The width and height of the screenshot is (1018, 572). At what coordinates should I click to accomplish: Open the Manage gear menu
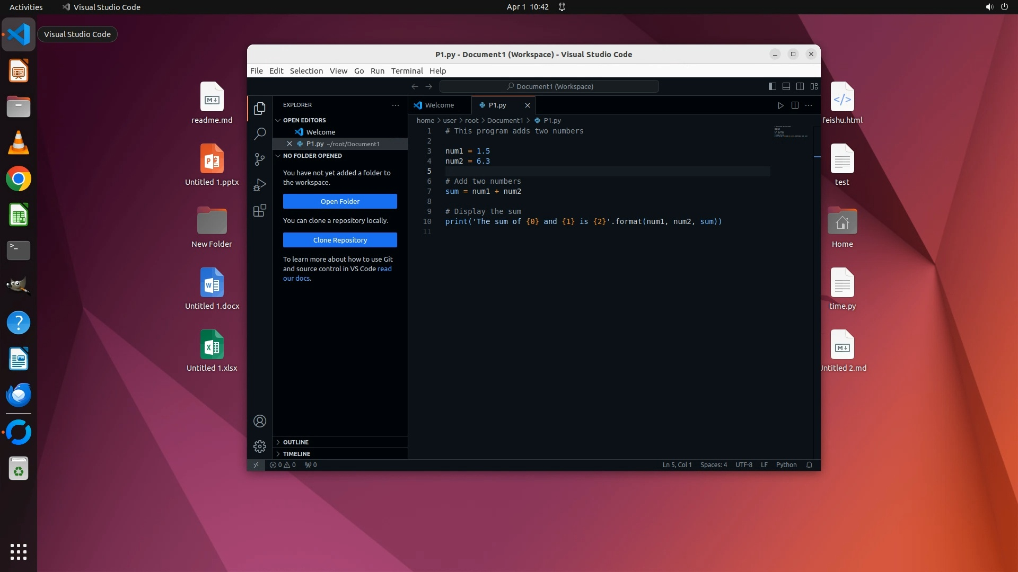click(x=260, y=446)
